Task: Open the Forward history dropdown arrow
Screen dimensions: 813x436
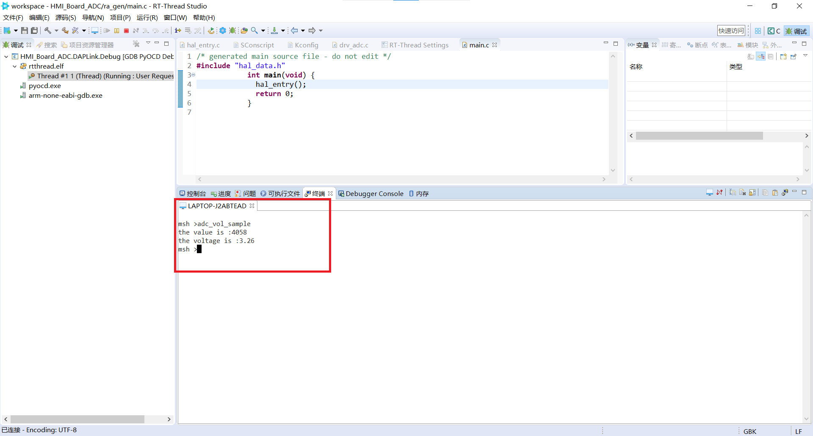Action: tap(321, 30)
